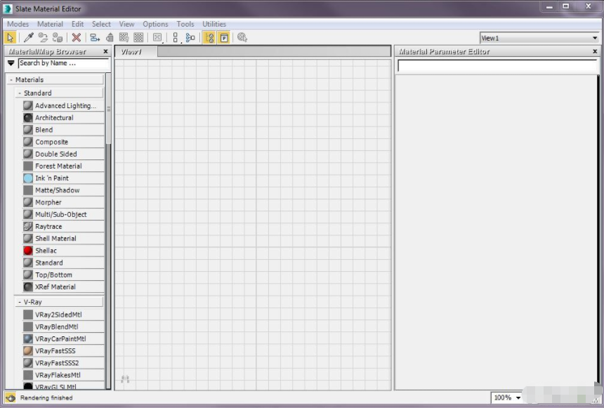The width and height of the screenshot is (604, 408).
Task: Click Show Background in Preview checker icon
Action: pyautogui.click(x=138, y=38)
